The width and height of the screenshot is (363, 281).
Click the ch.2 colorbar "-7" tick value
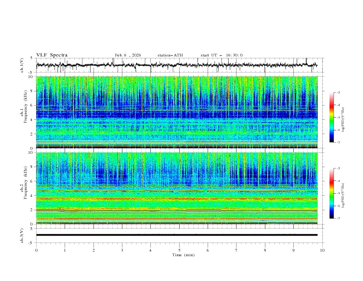[338, 219]
